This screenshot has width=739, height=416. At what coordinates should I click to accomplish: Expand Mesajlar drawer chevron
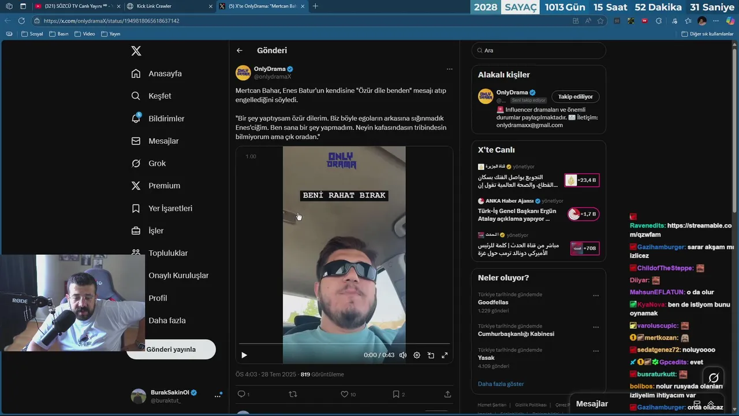[x=711, y=404]
